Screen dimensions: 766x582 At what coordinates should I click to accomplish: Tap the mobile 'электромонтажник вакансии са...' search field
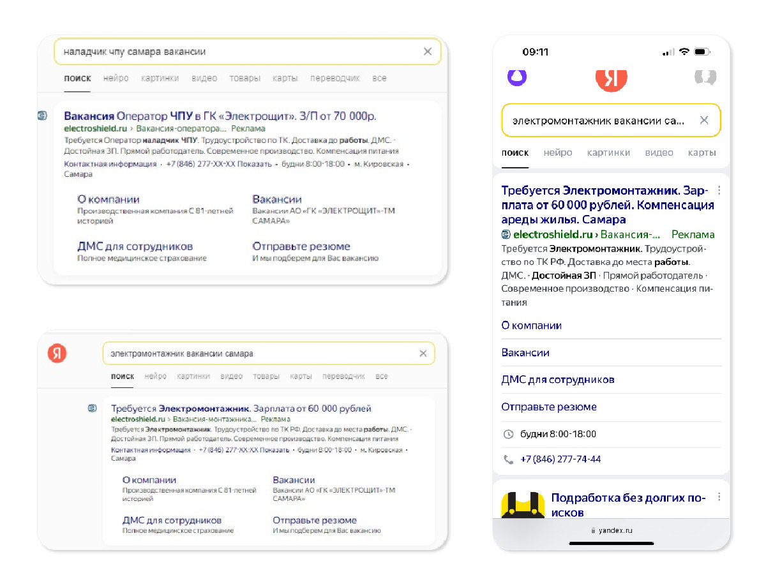click(x=612, y=120)
